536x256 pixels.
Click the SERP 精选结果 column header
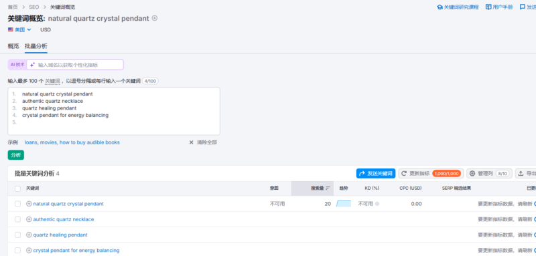click(x=457, y=188)
